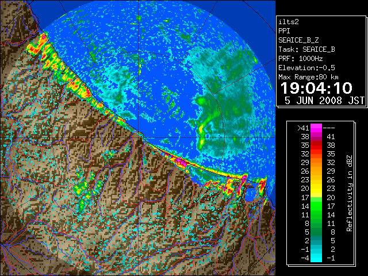
Task: Click the Task: SEAICE_B text
Action: point(306,49)
